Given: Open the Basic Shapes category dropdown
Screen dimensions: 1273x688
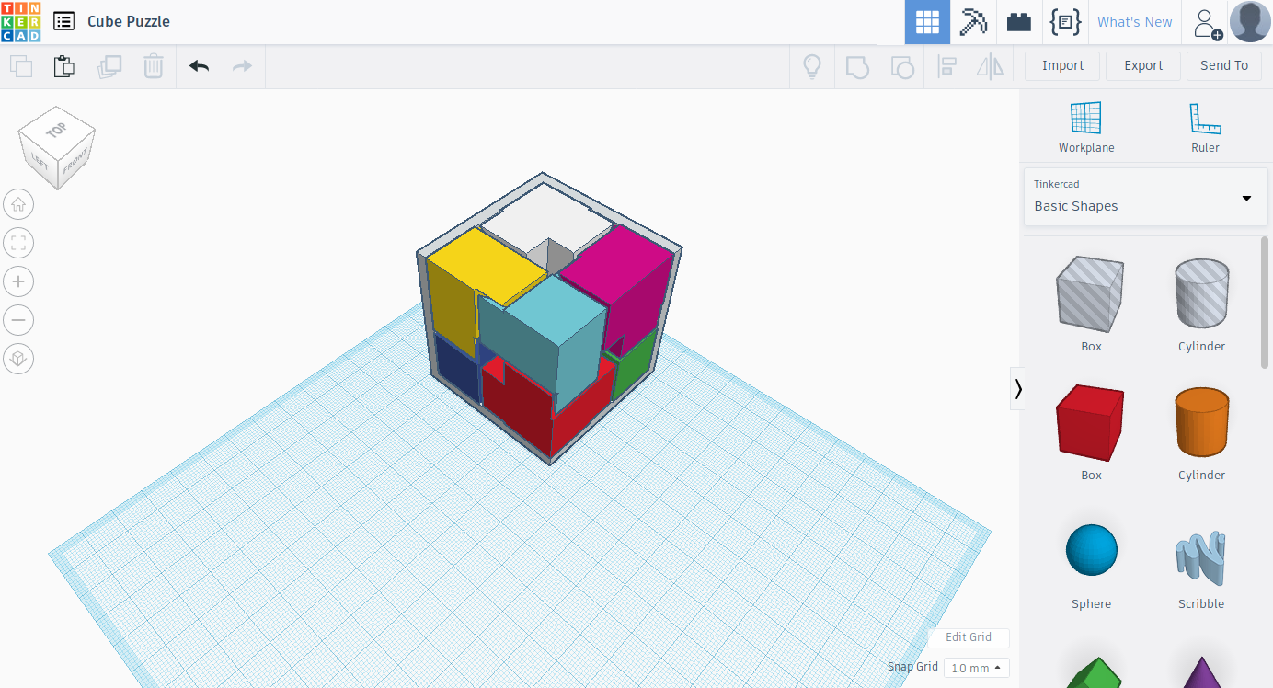Looking at the screenshot, I should coord(1145,197).
